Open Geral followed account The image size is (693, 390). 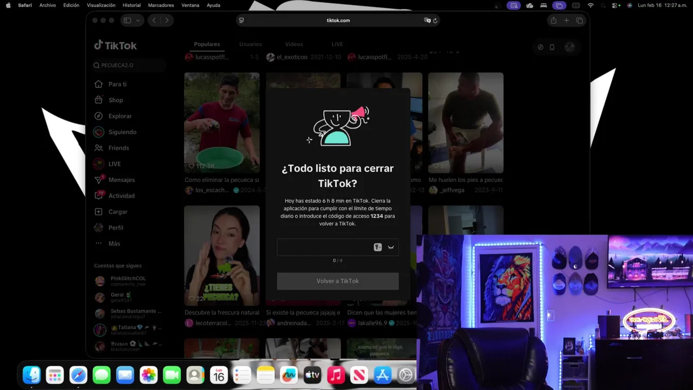point(120,297)
